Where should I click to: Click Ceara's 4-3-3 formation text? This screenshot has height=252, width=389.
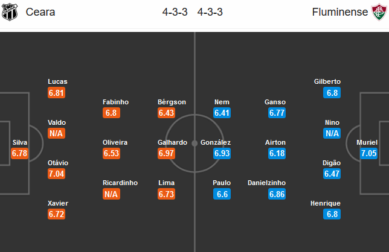coord(175,12)
